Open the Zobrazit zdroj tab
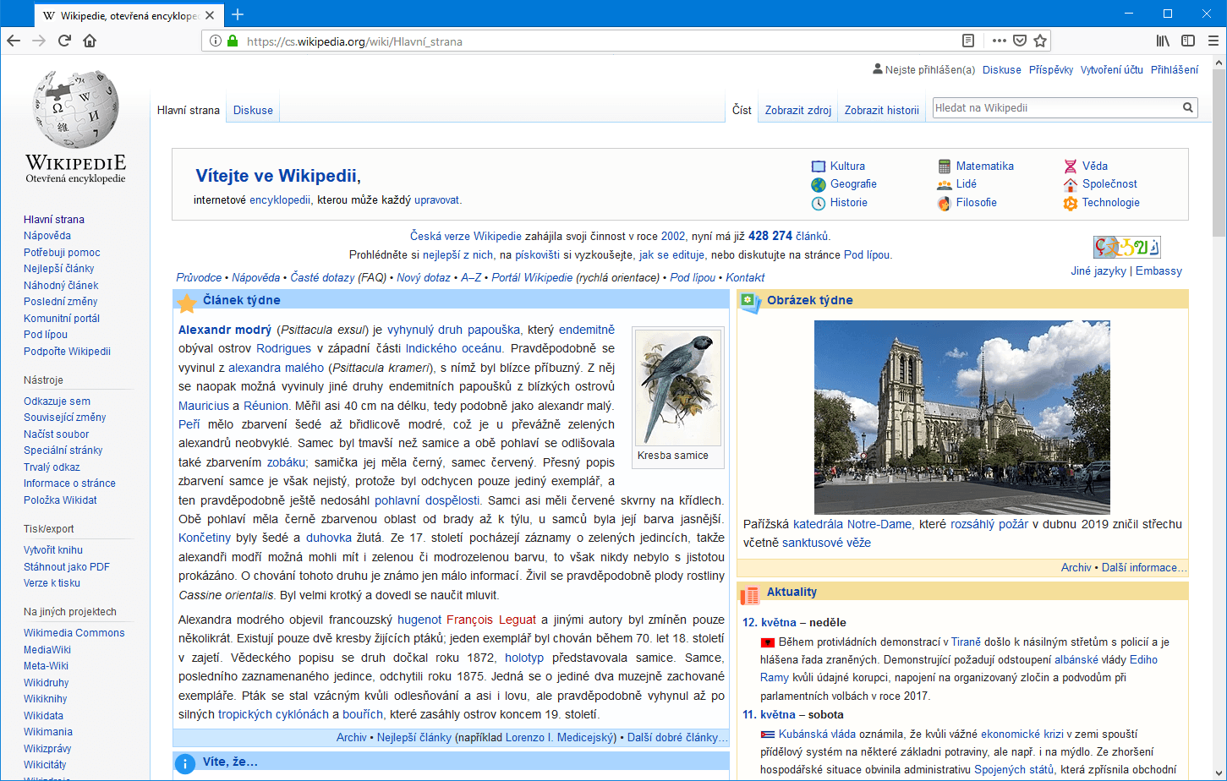The height and width of the screenshot is (781, 1227). click(x=798, y=110)
